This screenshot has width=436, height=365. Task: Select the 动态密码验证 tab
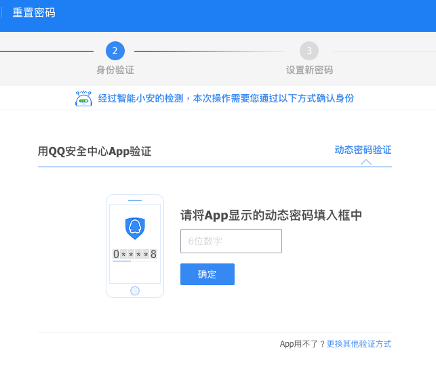363,150
